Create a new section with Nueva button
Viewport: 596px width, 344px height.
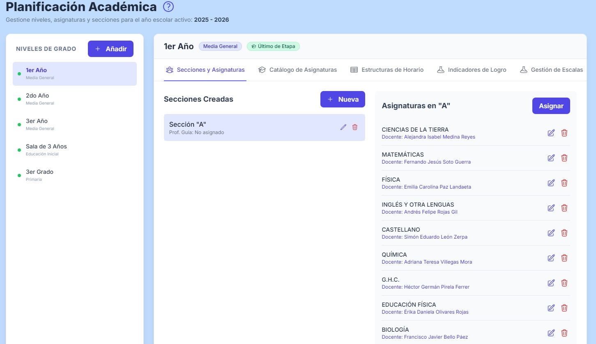343,99
